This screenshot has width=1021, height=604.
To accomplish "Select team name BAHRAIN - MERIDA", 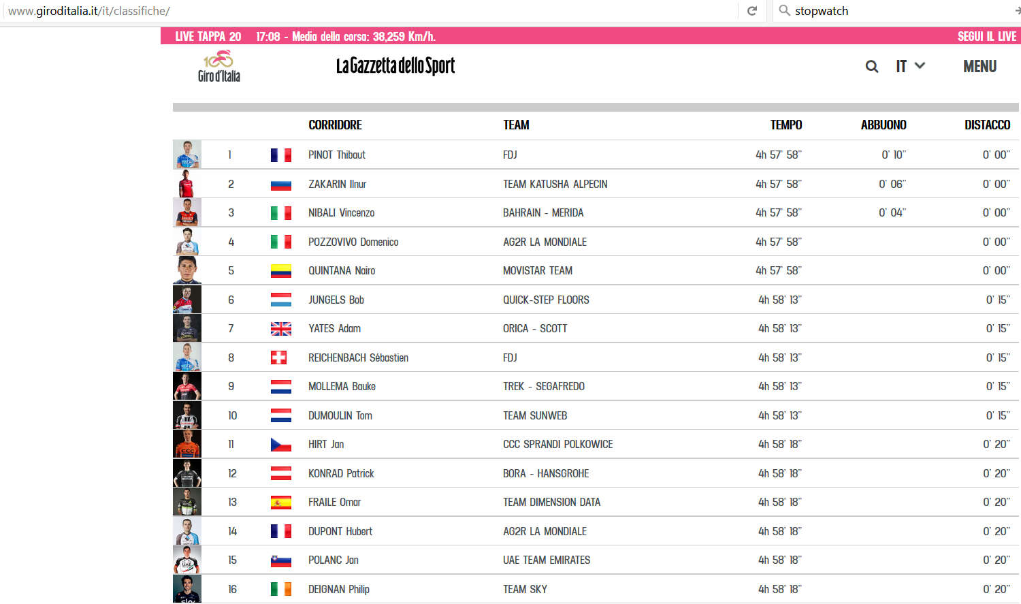I will [x=543, y=213].
